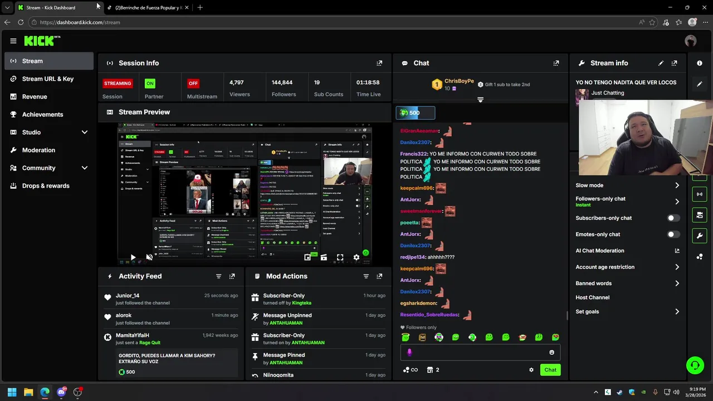Pop out the Activity Feed panel

[x=232, y=276]
